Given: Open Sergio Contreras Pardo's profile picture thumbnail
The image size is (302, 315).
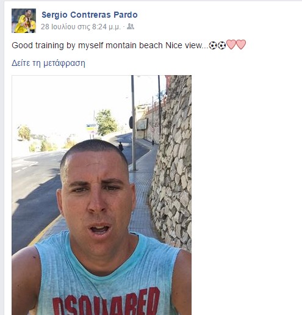Looking at the screenshot, I should [24, 21].
